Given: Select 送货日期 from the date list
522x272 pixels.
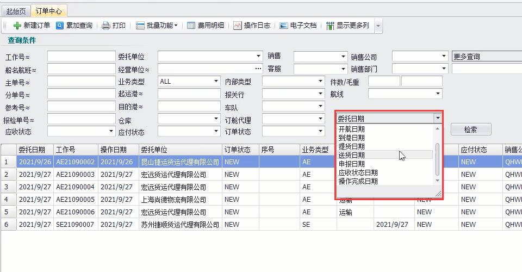Looking at the screenshot, I should pos(352,155).
